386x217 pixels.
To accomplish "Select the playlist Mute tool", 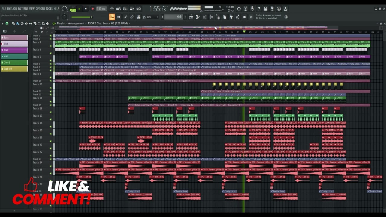I will tap(26, 24).
